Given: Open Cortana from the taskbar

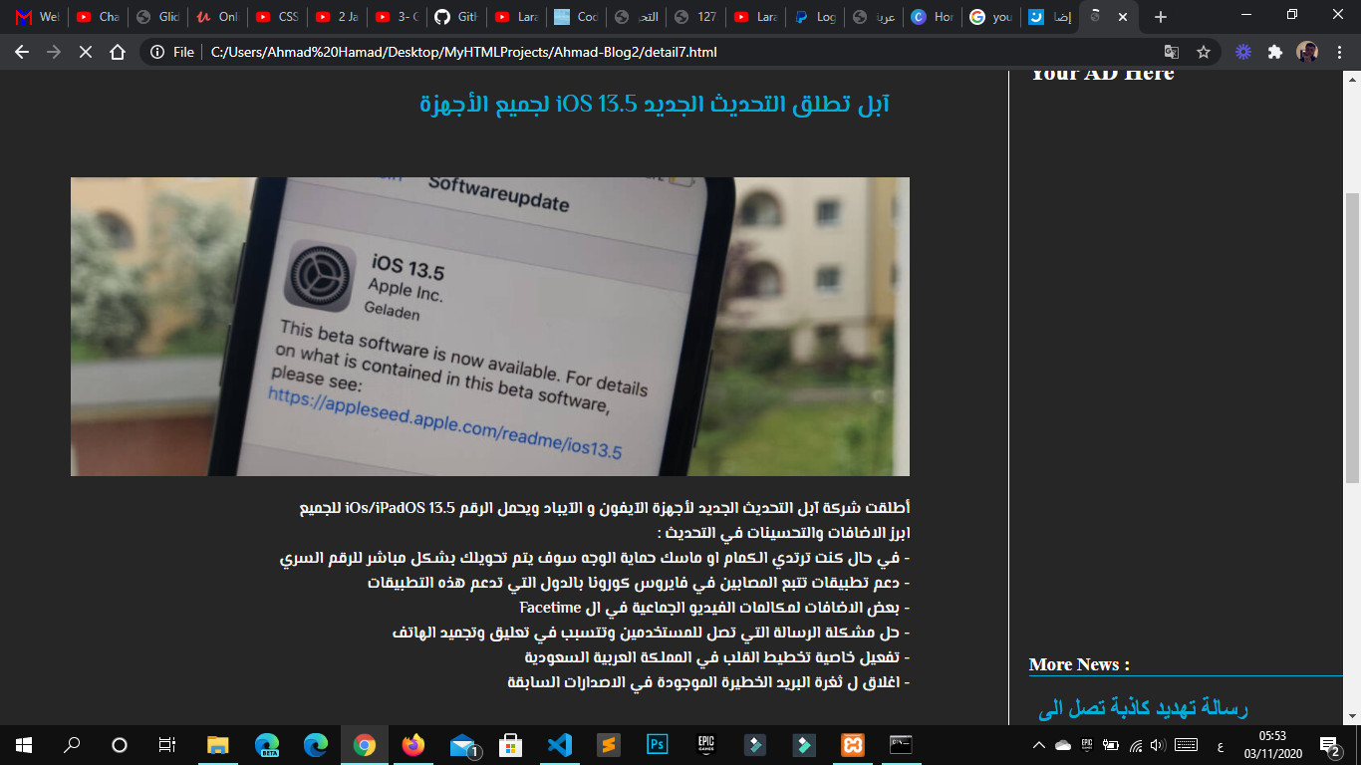Looking at the screenshot, I should (x=120, y=745).
